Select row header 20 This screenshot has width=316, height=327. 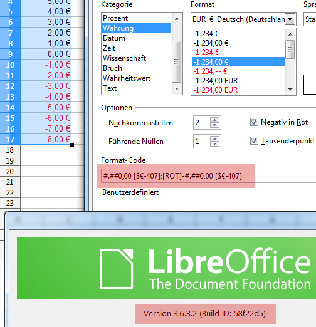[x=10, y=172]
